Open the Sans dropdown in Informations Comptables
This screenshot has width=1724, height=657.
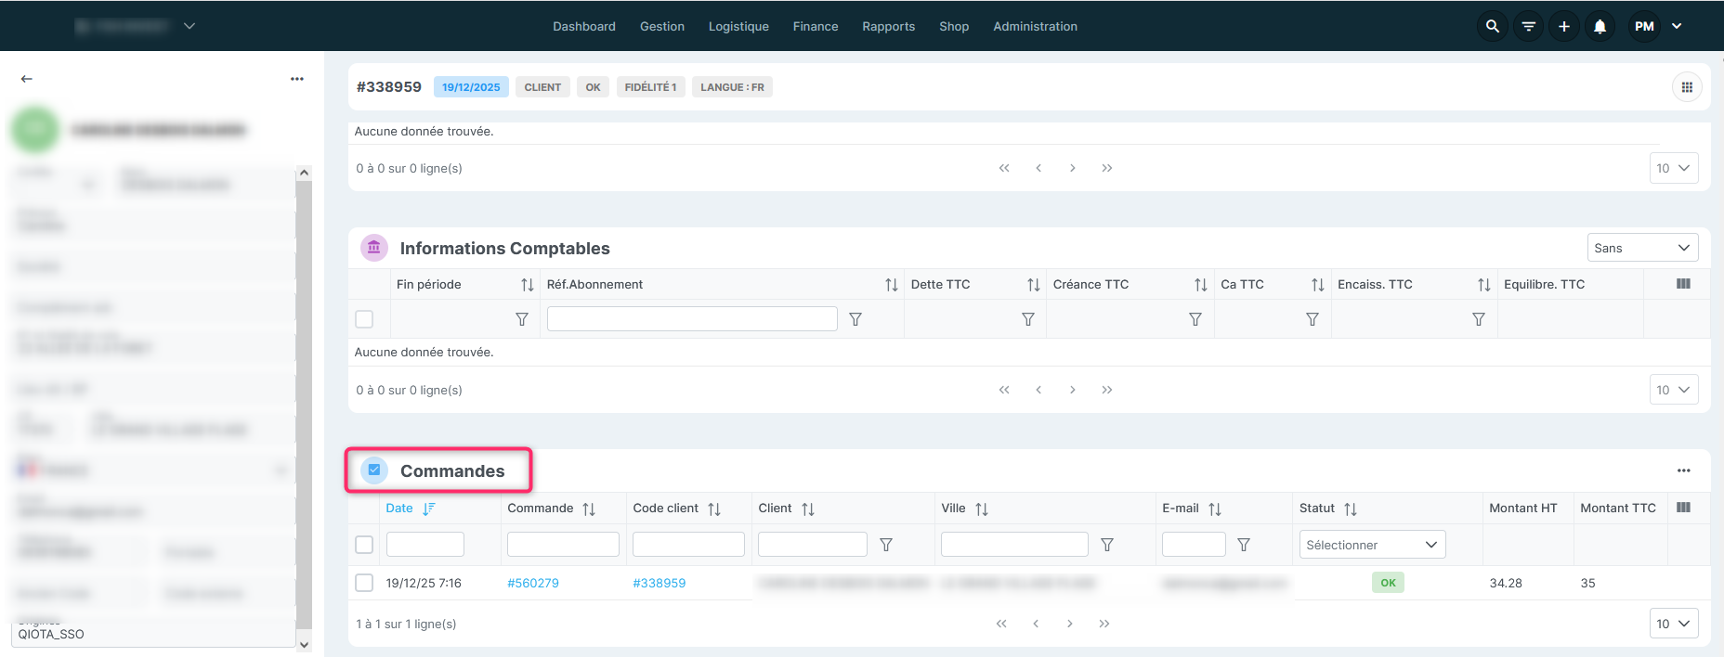click(x=1642, y=248)
